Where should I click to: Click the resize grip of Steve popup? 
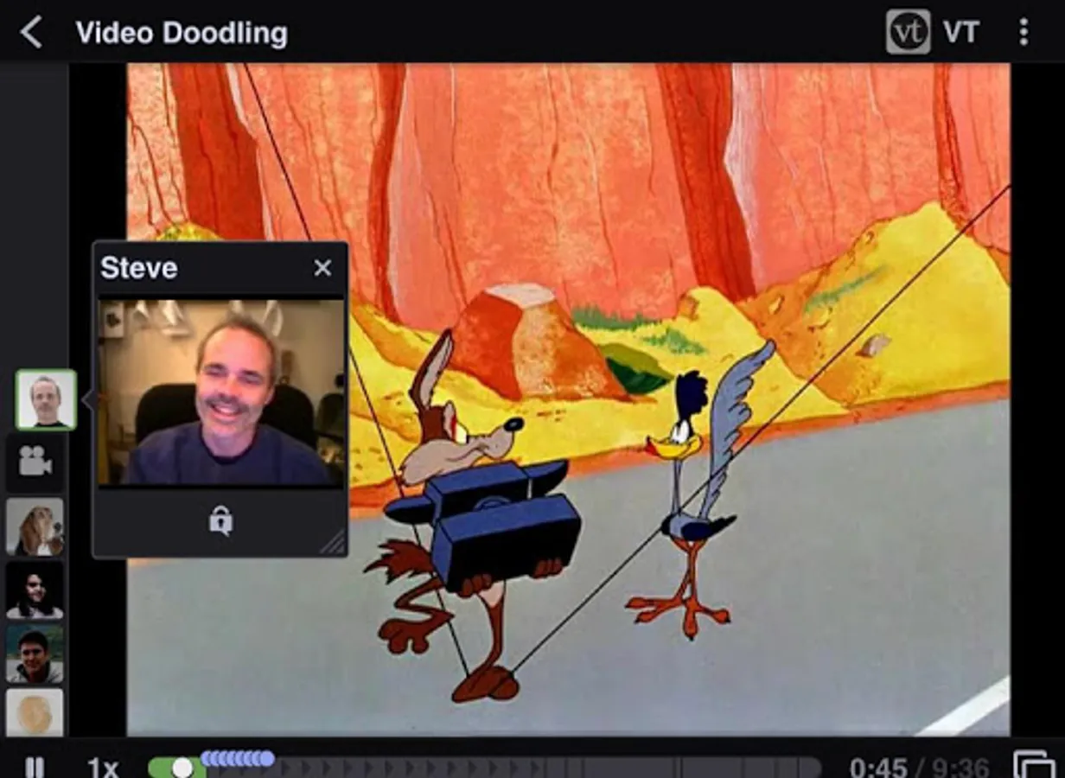[x=333, y=542]
